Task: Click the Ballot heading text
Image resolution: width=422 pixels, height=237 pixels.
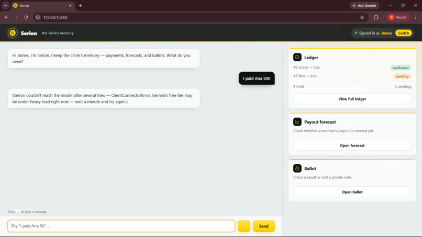Action: pyautogui.click(x=310, y=168)
